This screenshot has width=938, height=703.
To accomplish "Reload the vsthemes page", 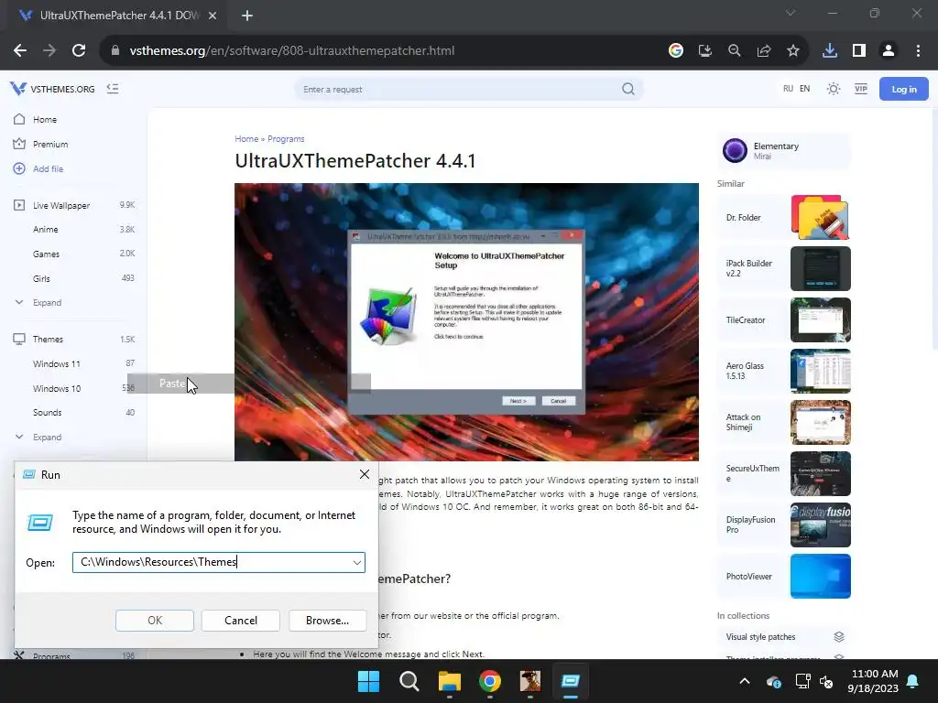I will [79, 51].
